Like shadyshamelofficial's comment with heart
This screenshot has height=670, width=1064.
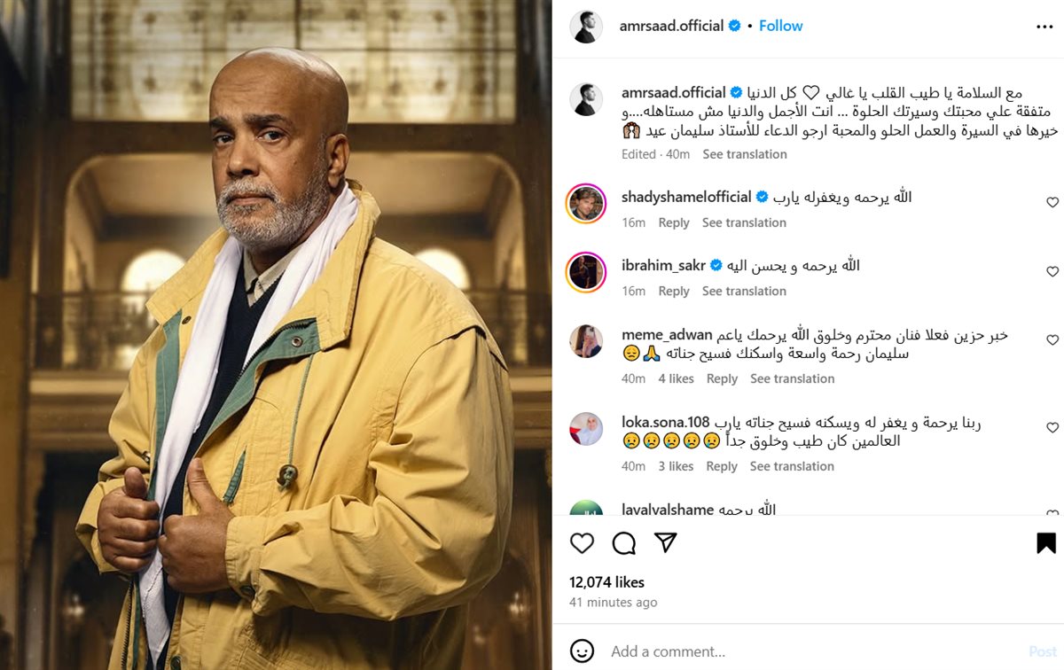(x=1052, y=203)
